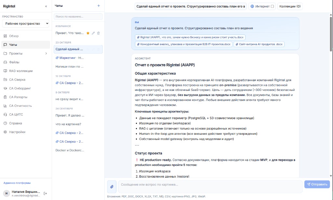Click the Отправить send button
The width and height of the screenshot is (333, 200).
pos(317,184)
